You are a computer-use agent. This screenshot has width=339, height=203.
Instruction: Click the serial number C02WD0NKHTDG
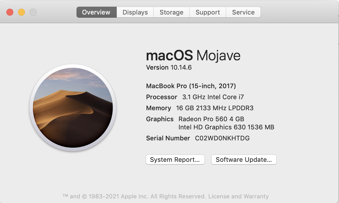pos(222,138)
